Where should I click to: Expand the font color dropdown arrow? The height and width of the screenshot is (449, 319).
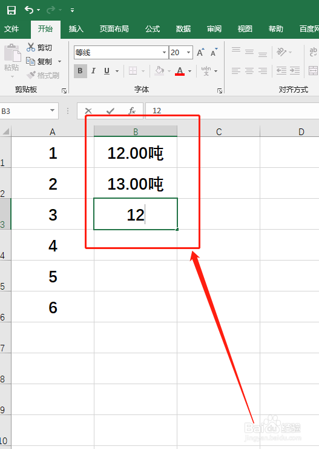(189, 71)
